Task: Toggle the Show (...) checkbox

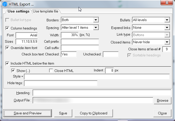Action: (x=13, y=71)
